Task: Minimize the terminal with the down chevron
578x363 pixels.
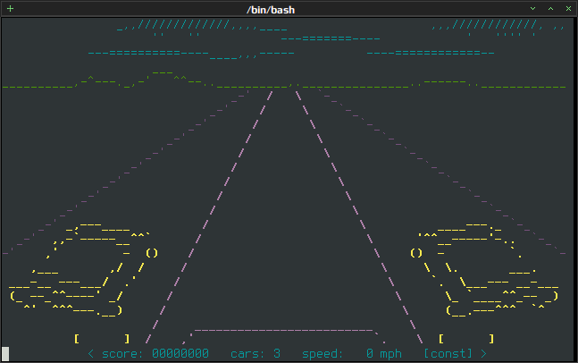Action: [532, 8]
